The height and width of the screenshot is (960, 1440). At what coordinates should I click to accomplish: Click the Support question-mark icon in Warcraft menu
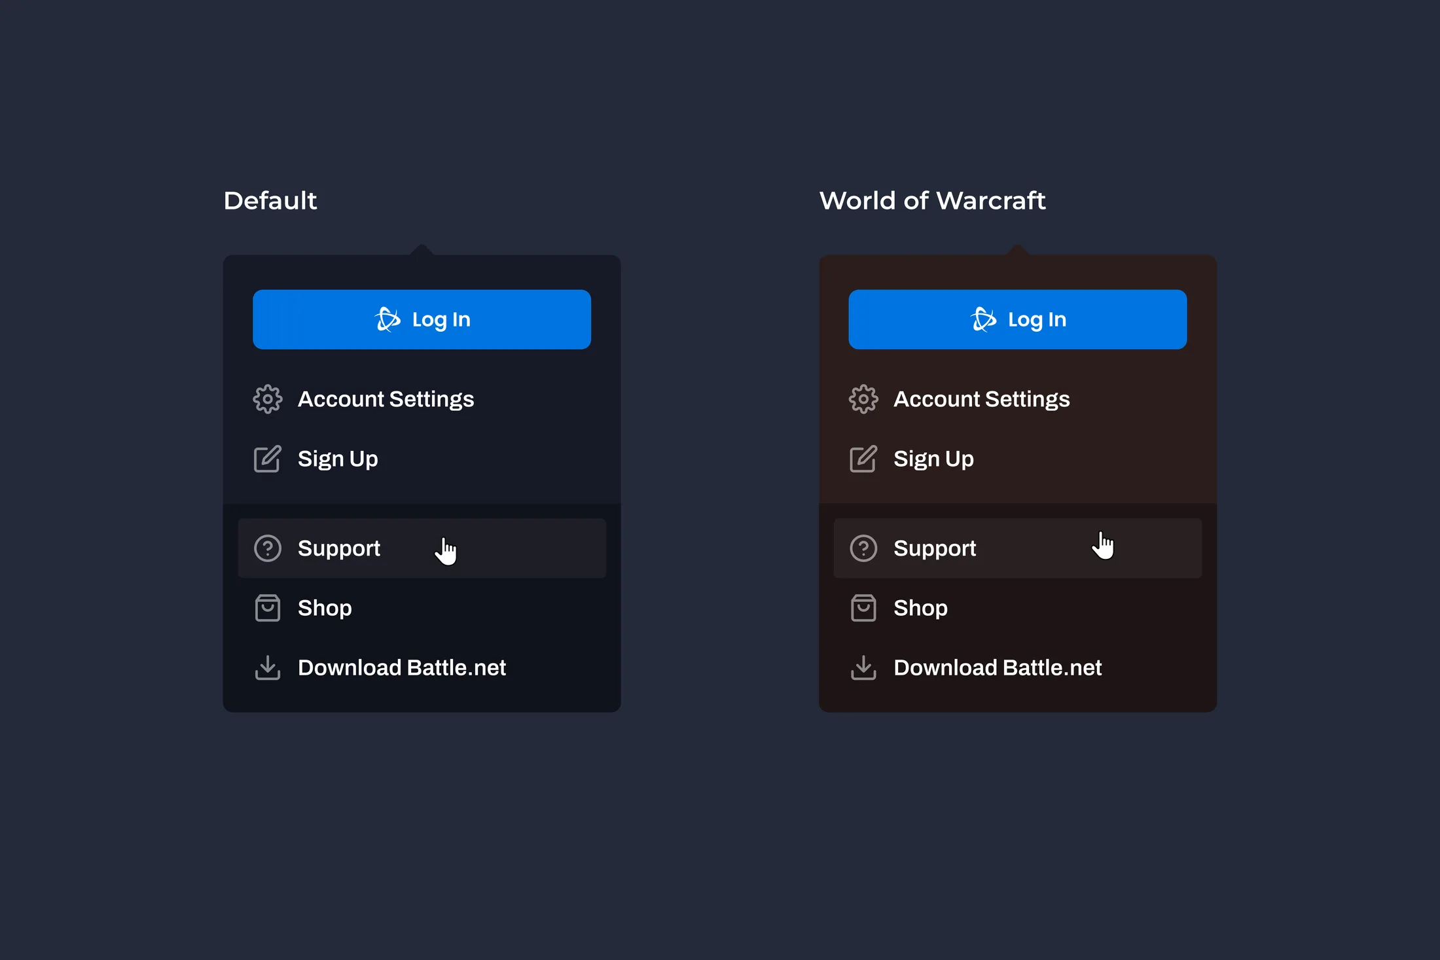pyautogui.click(x=863, y=548)
